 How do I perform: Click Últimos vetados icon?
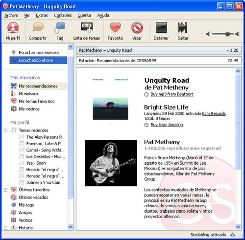point(14,197)
